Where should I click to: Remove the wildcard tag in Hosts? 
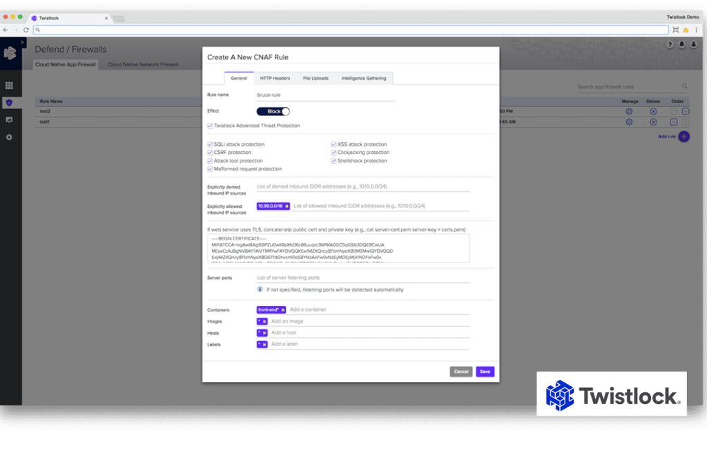264,333
